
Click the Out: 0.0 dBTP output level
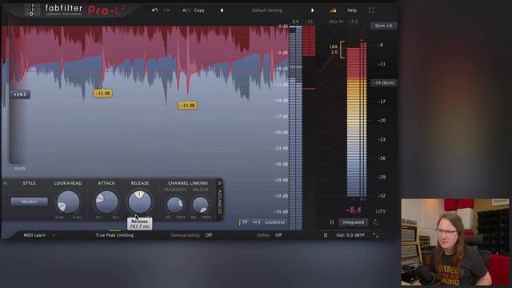pos(350,235)
